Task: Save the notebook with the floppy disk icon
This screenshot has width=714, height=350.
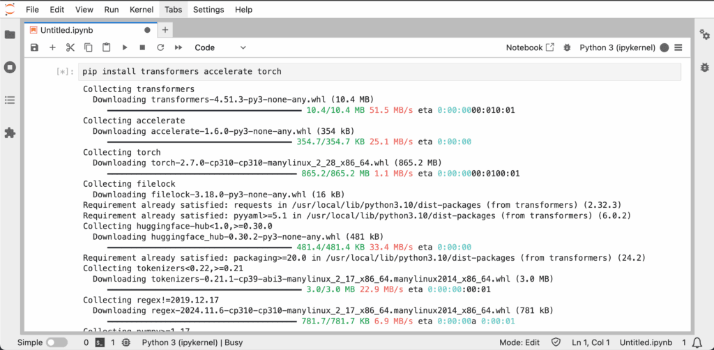Action: point(35,47)
